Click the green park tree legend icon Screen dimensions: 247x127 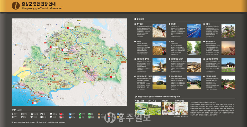pyautogui.click(x=90, y=114)
